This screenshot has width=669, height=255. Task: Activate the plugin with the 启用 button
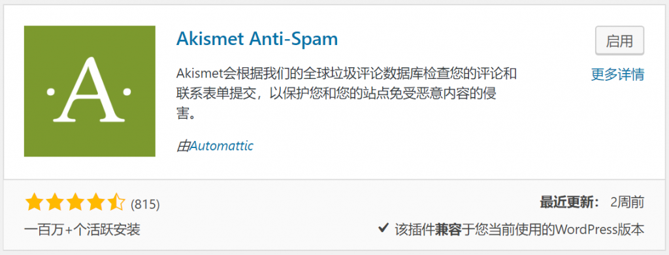[619, 41]
